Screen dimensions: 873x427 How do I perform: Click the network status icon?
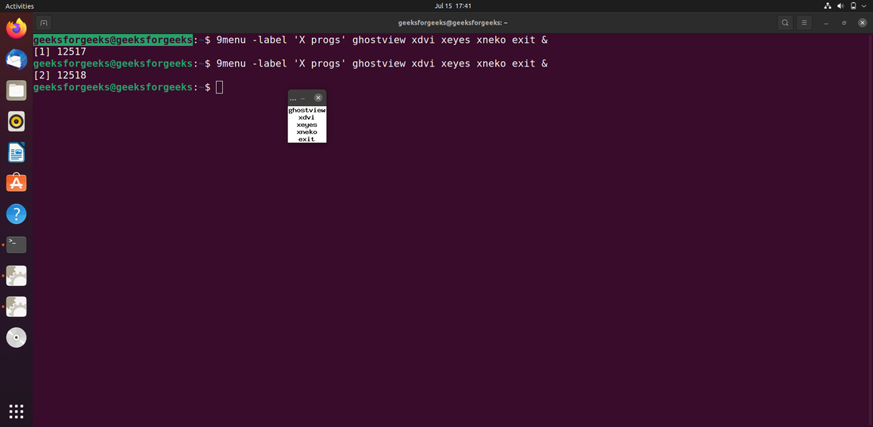[x=827, y=6]
